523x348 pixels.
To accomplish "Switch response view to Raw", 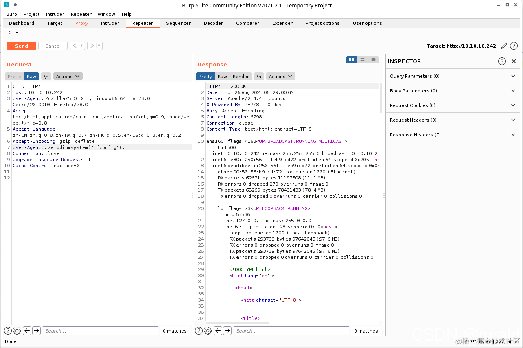I will pyautogui.click(x=222, y=76).
